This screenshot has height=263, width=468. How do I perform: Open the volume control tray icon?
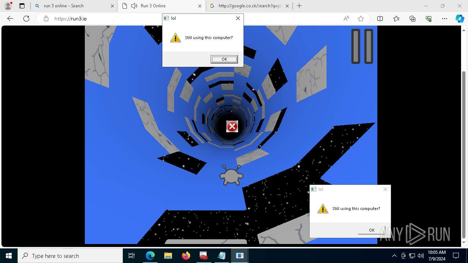tap(421, 256)
